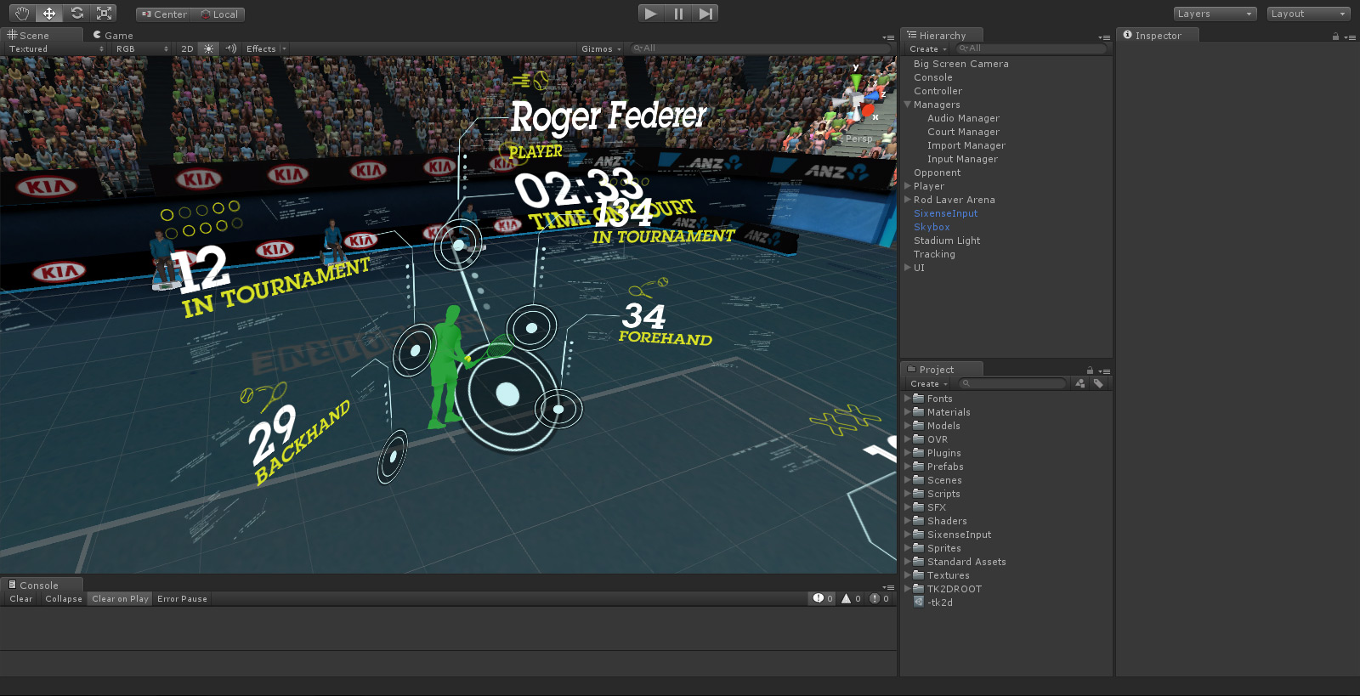This screenshot has height=696, width=1360.
Task: Toggle scene audio speaker button
Action: tap(230, 49)
